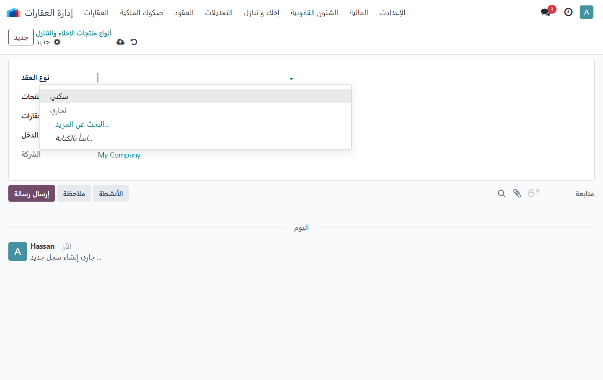
Task: Open the التعديلات menu
Action: click(219, 12)
